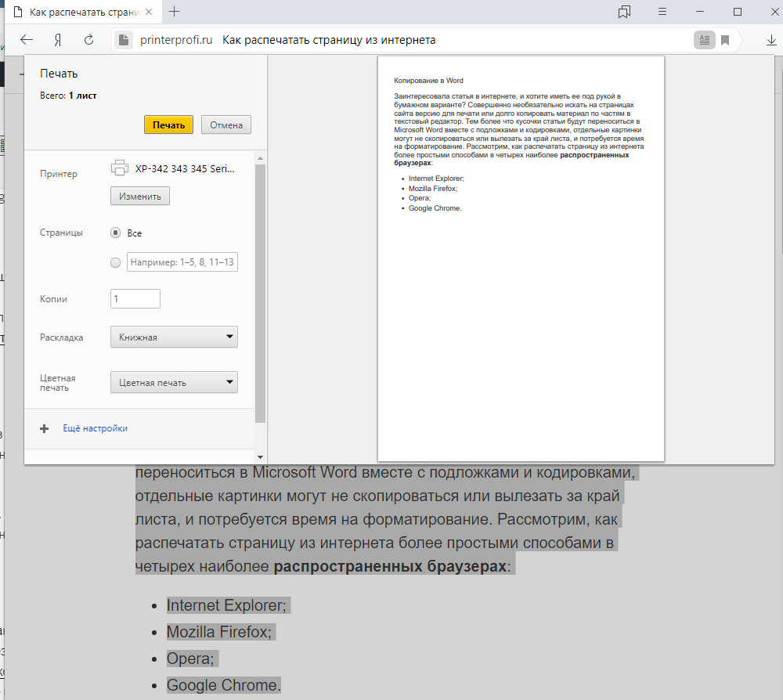This screenshot has height=700, width=783.
Task: Click the printerprofi.ru address text
Action: (175, 40)
